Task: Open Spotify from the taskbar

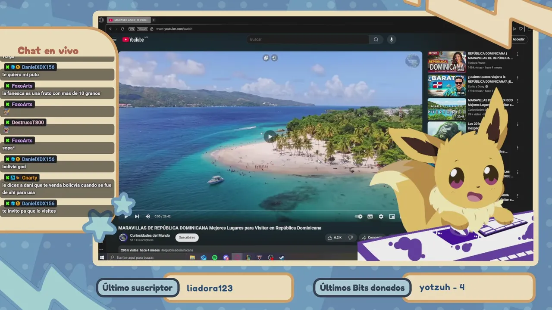Action: [x=215, y=257]
